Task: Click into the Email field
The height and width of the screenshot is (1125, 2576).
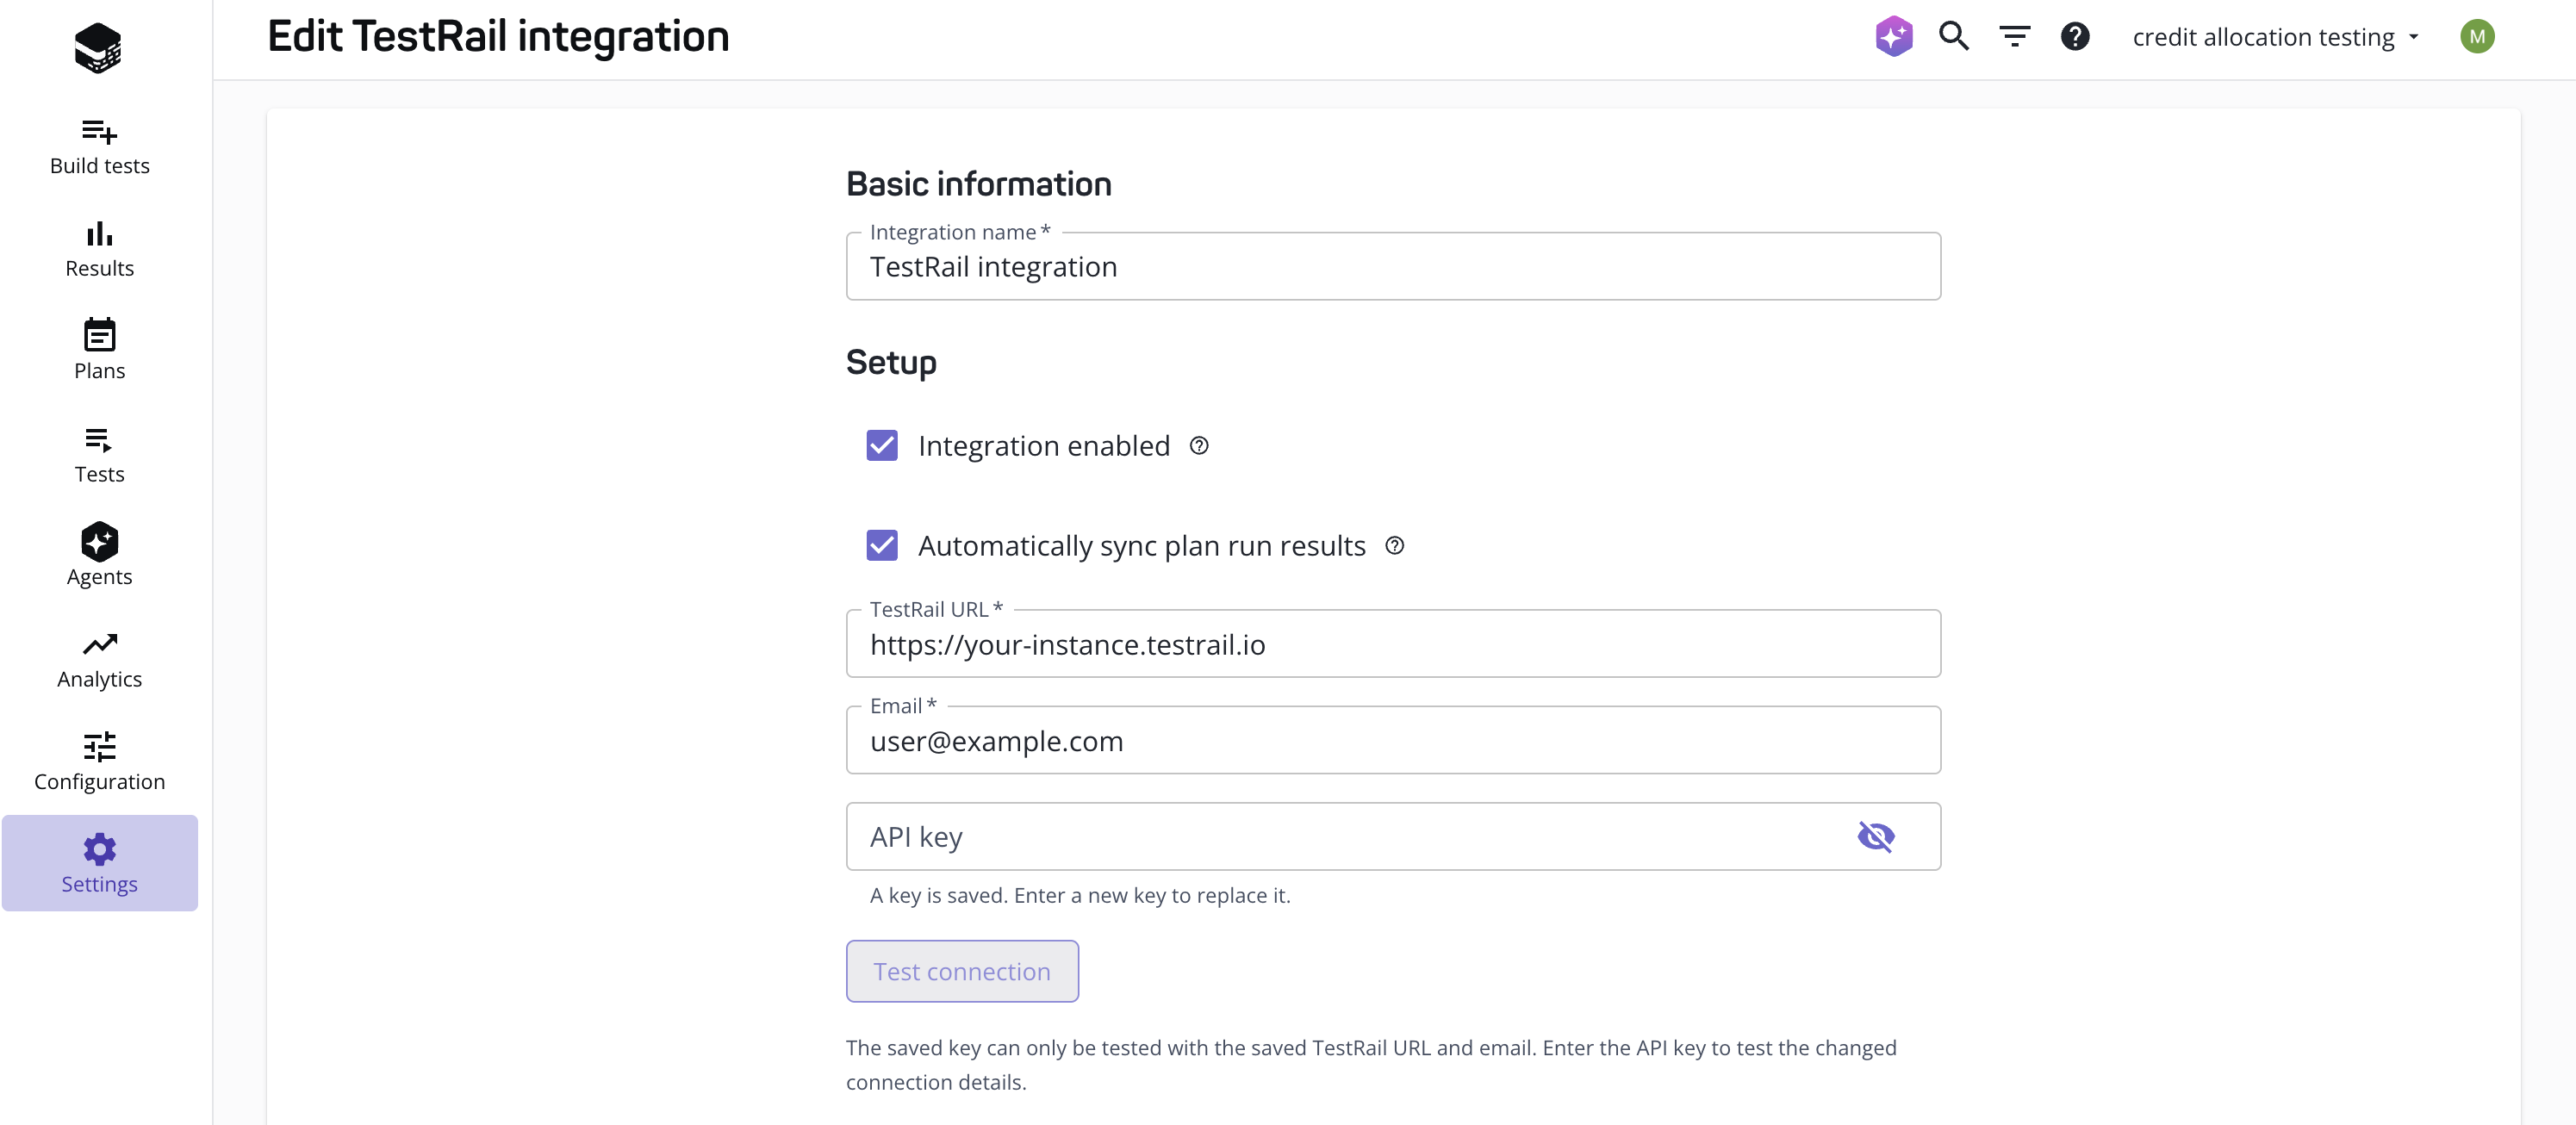Action: tap(1393, 740)
